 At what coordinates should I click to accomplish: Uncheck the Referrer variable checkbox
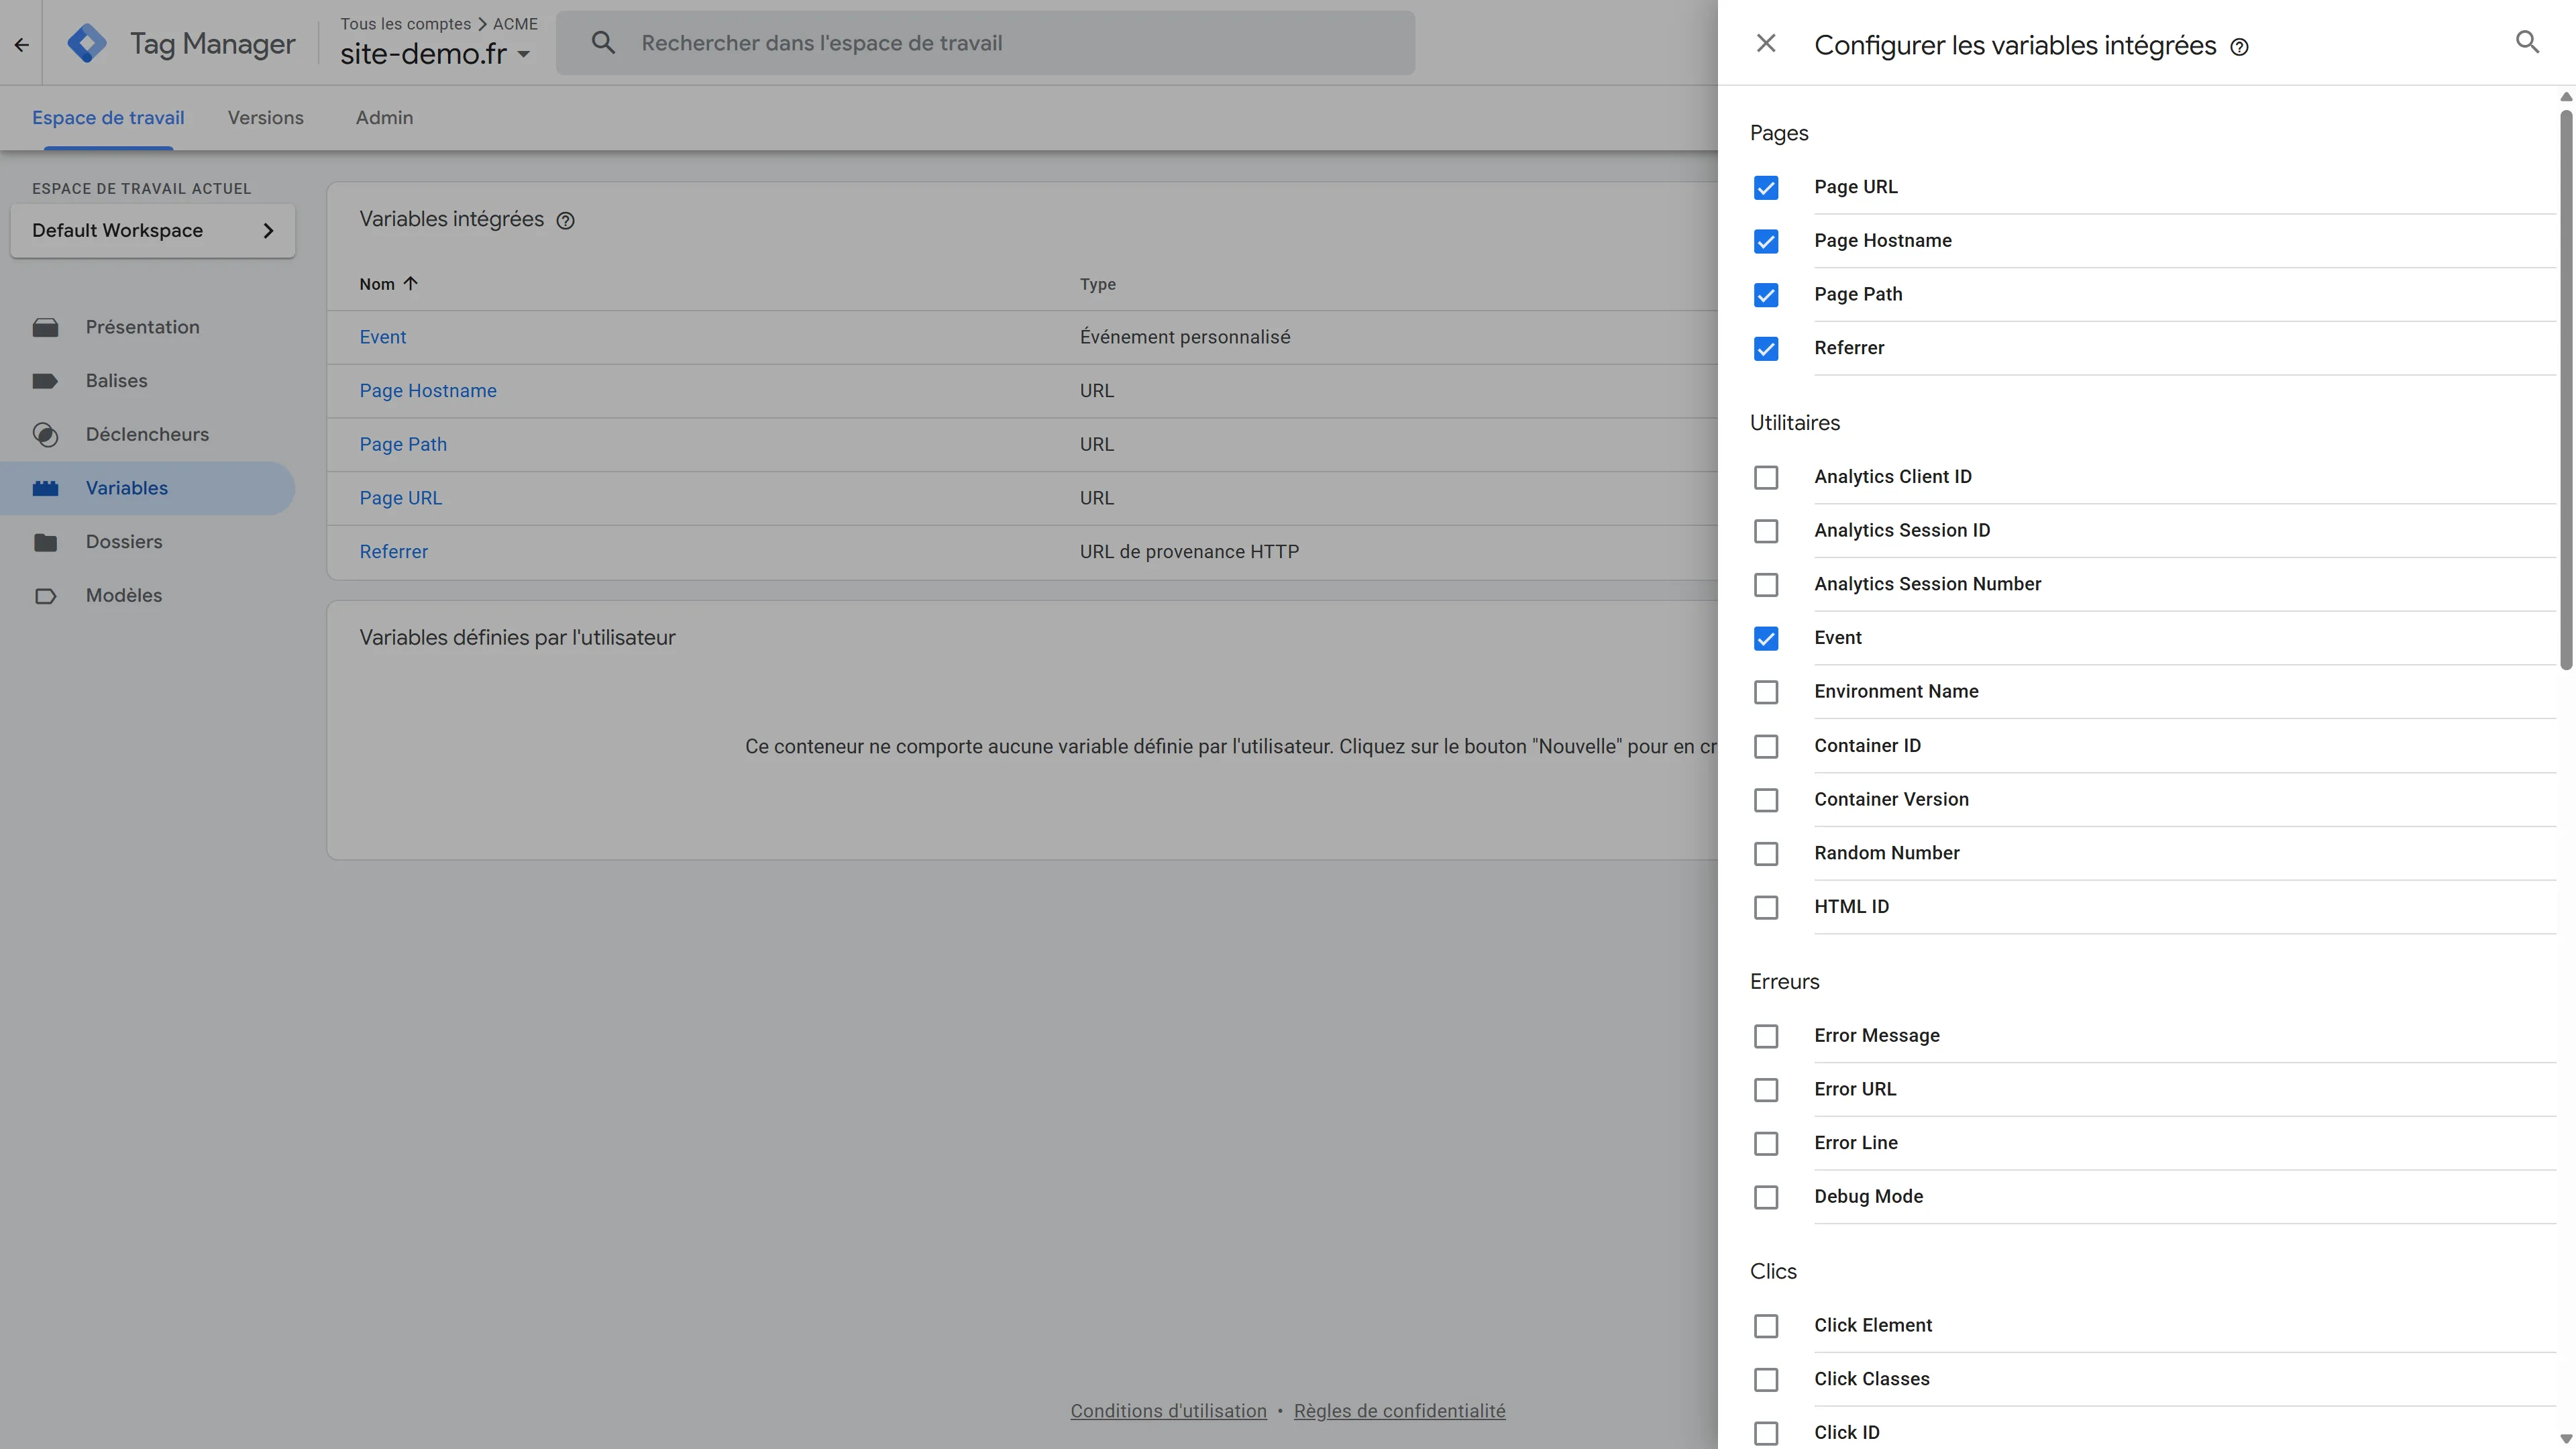(1766, 349)
